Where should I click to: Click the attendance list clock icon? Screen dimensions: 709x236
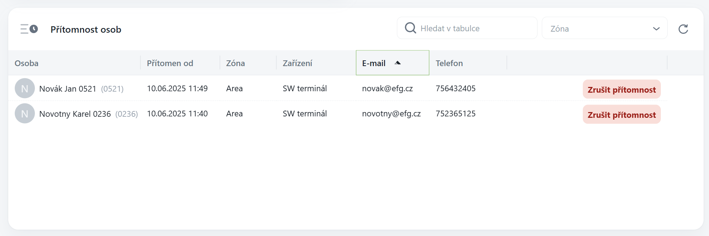29,29
